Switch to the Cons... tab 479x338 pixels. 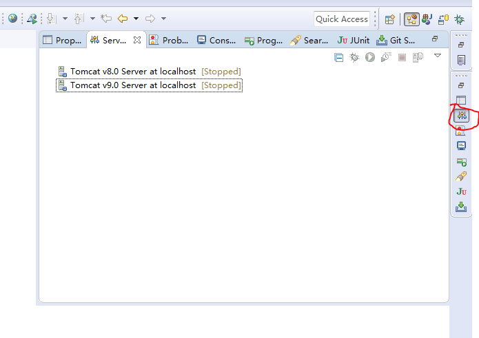coord(216,40)
